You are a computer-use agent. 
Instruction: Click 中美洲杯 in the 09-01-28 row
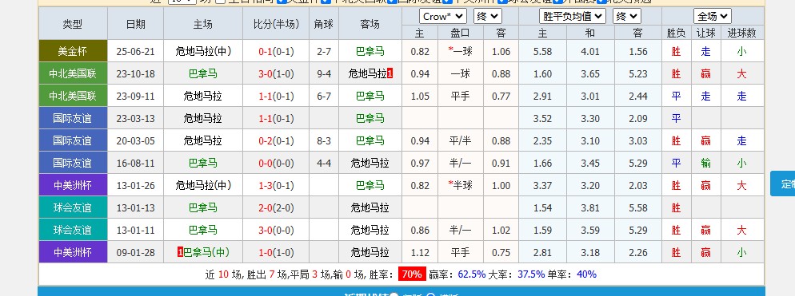pyautogui.click(x=73, y=252)
